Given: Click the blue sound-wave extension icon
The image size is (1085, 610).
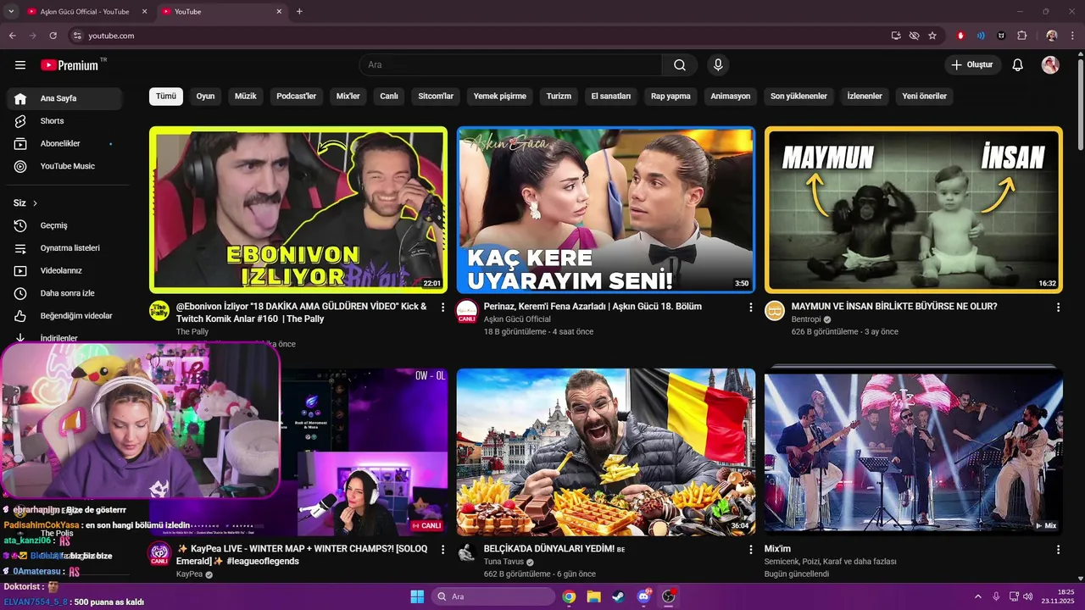Looking at the screenshot, I should pos(981,36).
